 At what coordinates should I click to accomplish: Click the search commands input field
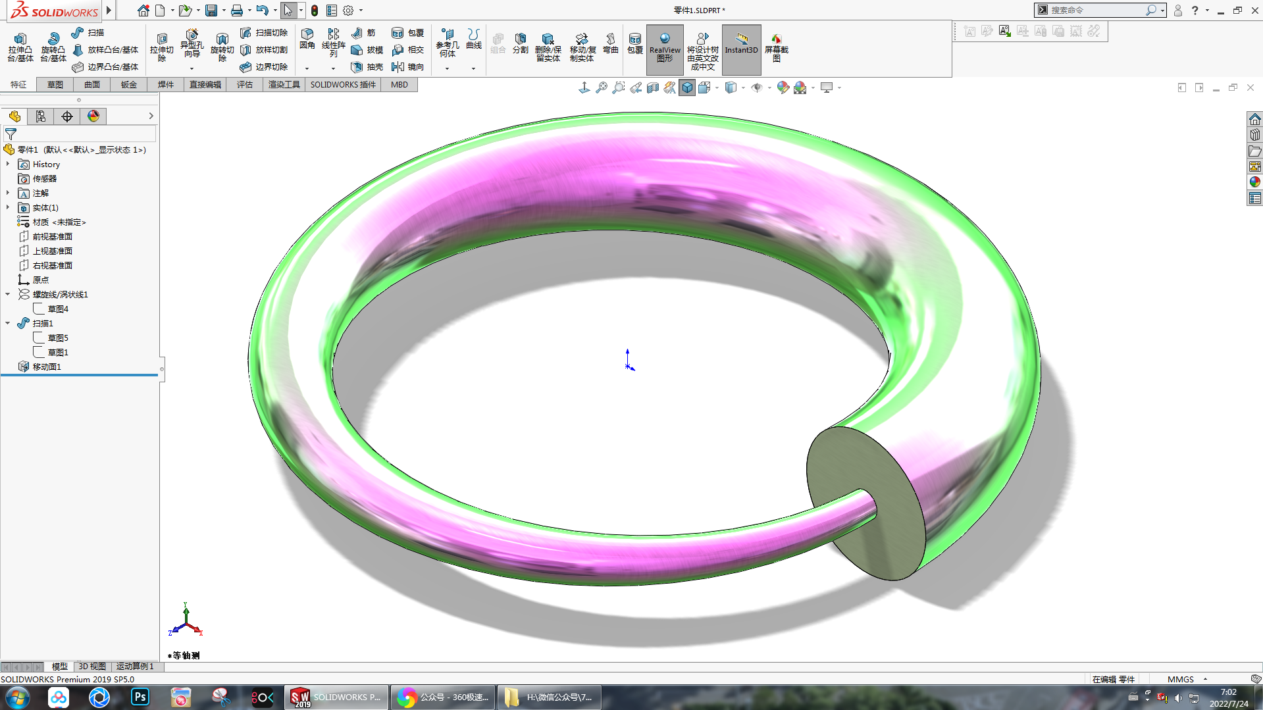[1097, 11]
